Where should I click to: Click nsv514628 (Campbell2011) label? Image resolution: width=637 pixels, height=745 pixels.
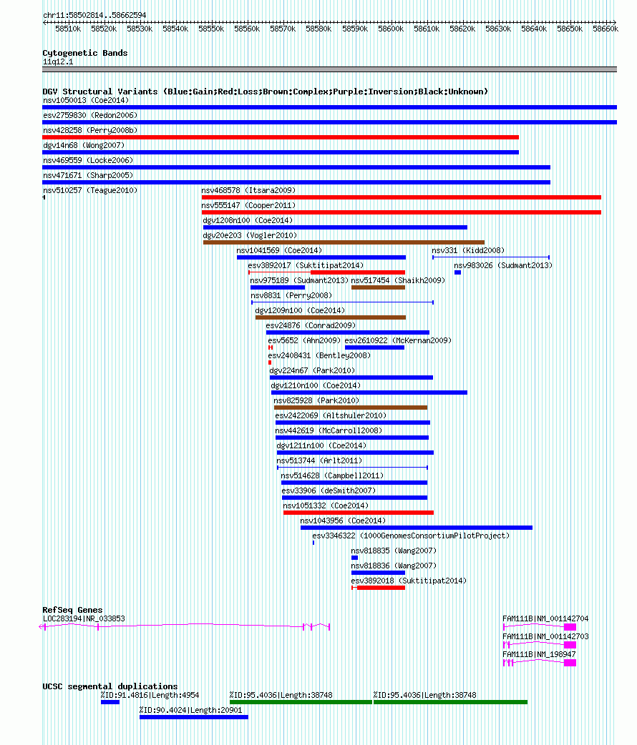pyautogui.click(x=332, y=475)
